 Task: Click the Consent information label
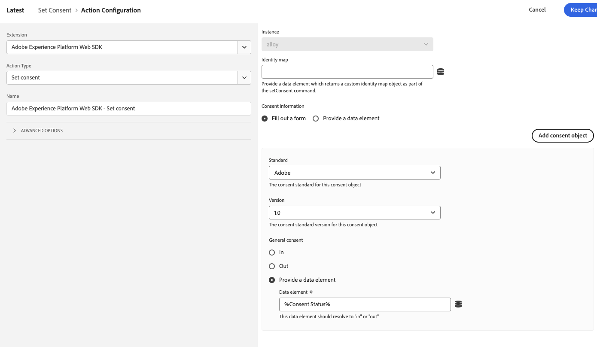click(283, 106)
